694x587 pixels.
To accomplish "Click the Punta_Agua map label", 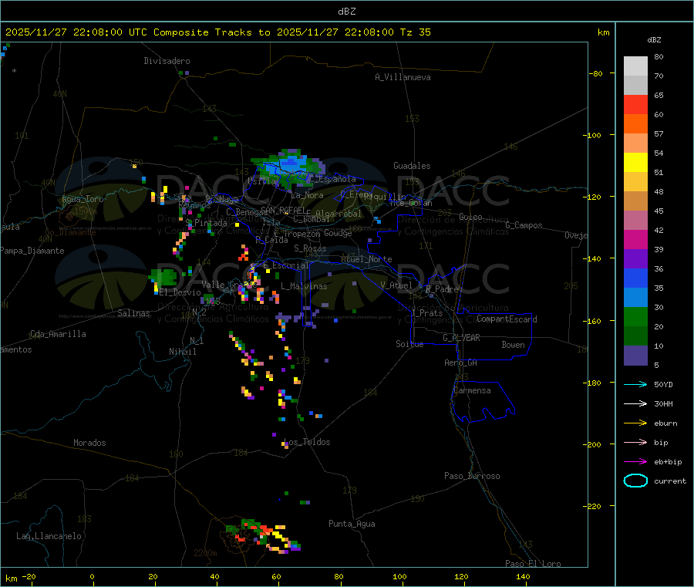I will 352,524.
